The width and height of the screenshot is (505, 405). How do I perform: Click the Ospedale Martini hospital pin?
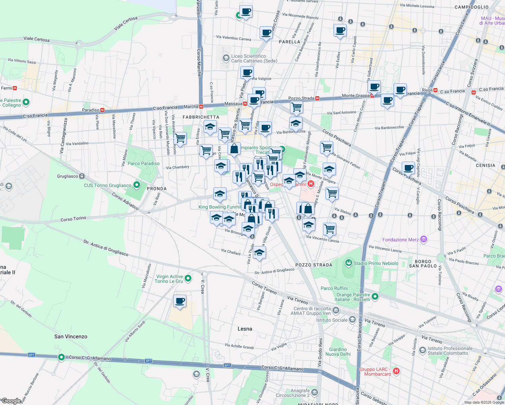[311, 184]
